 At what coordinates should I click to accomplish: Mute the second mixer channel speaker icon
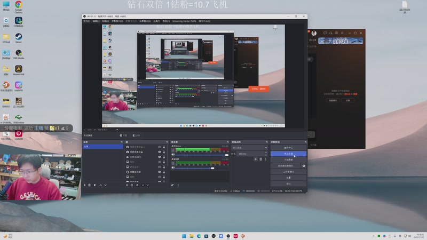click(172, 167)
